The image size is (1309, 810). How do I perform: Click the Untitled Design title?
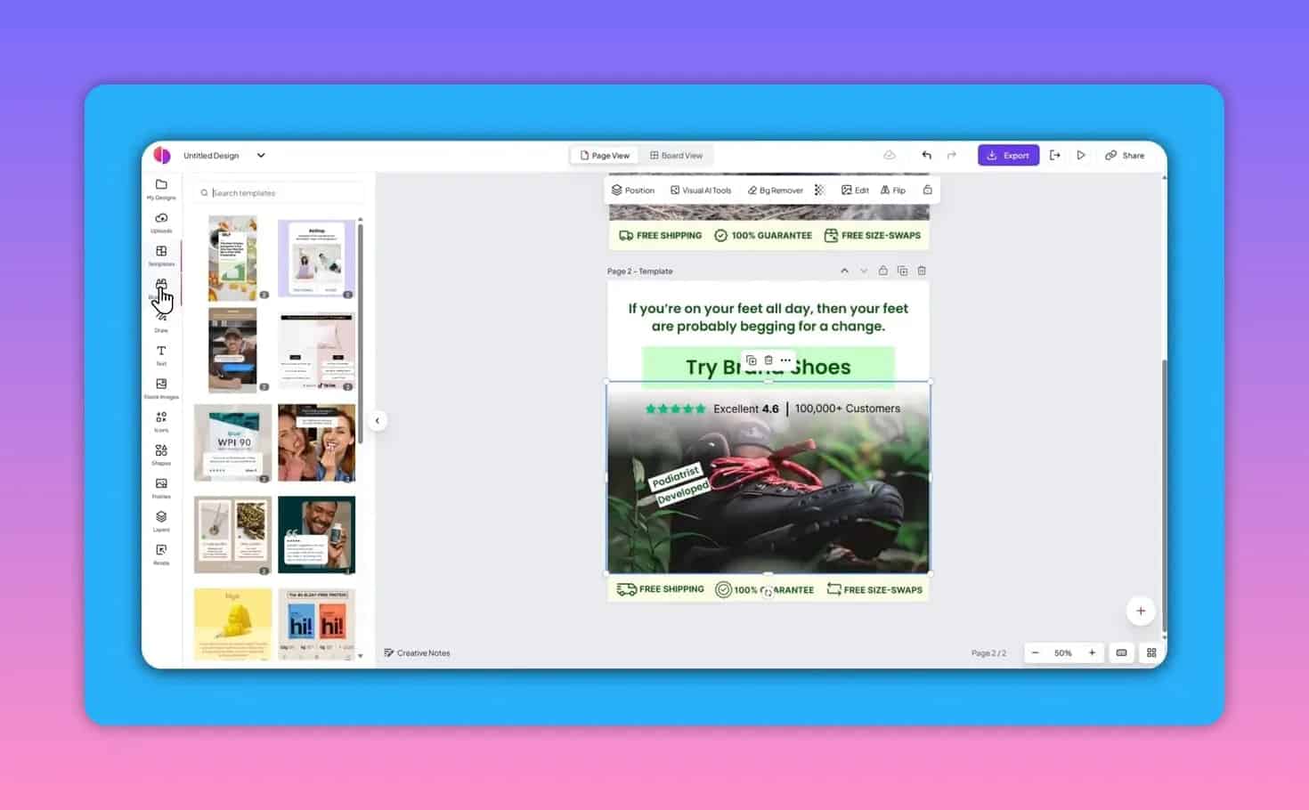tap(211, 155)
